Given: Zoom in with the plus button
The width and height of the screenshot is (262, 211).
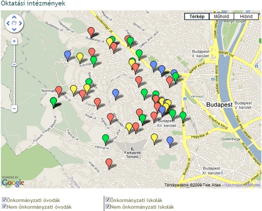Looking at the screenshot, I should 14,41.
